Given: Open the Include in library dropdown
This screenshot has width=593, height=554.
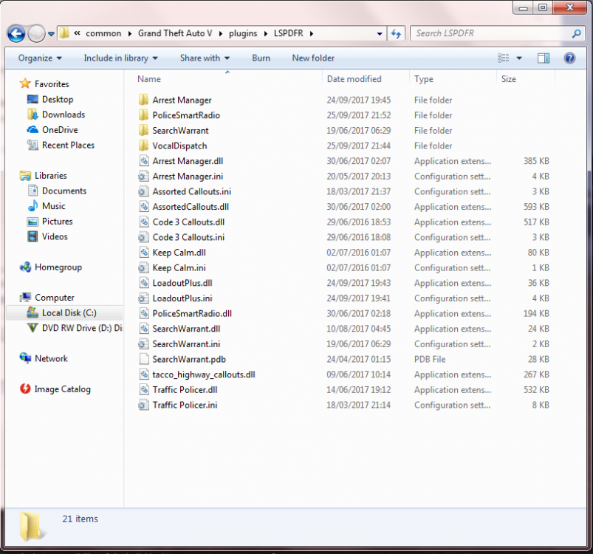Looking at the screenshot, I should 120,58.
